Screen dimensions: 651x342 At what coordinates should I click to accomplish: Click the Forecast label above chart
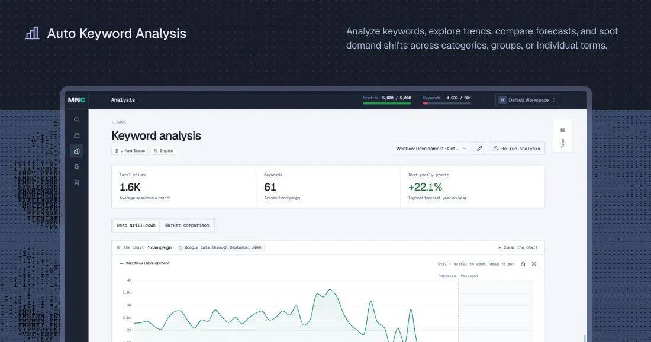[469, 276]
